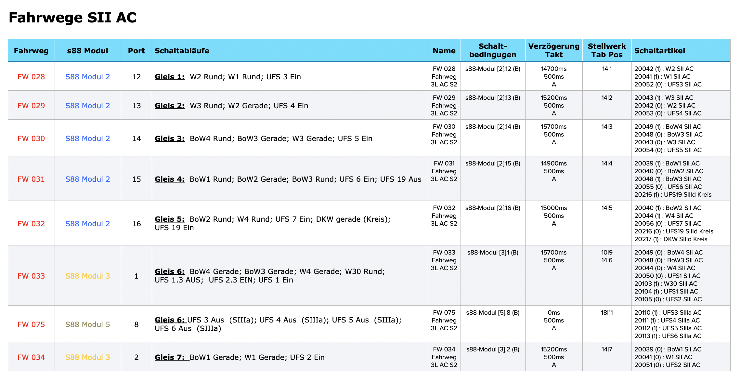The height and width of the screenshot is (381, 754).
Task: Click S88 Modul 3 in FW 033 row
Action: (87, 276)
